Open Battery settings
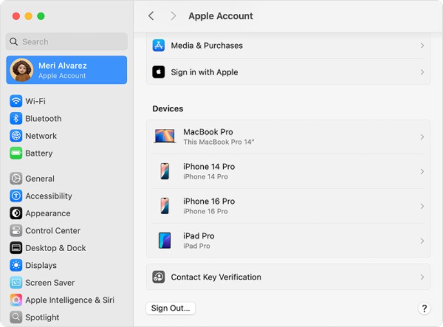 click(x=17, y=153)
